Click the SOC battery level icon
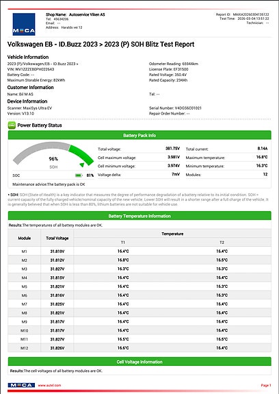Image resolution: width=279 pixels, height=394 pixels. 79,175
